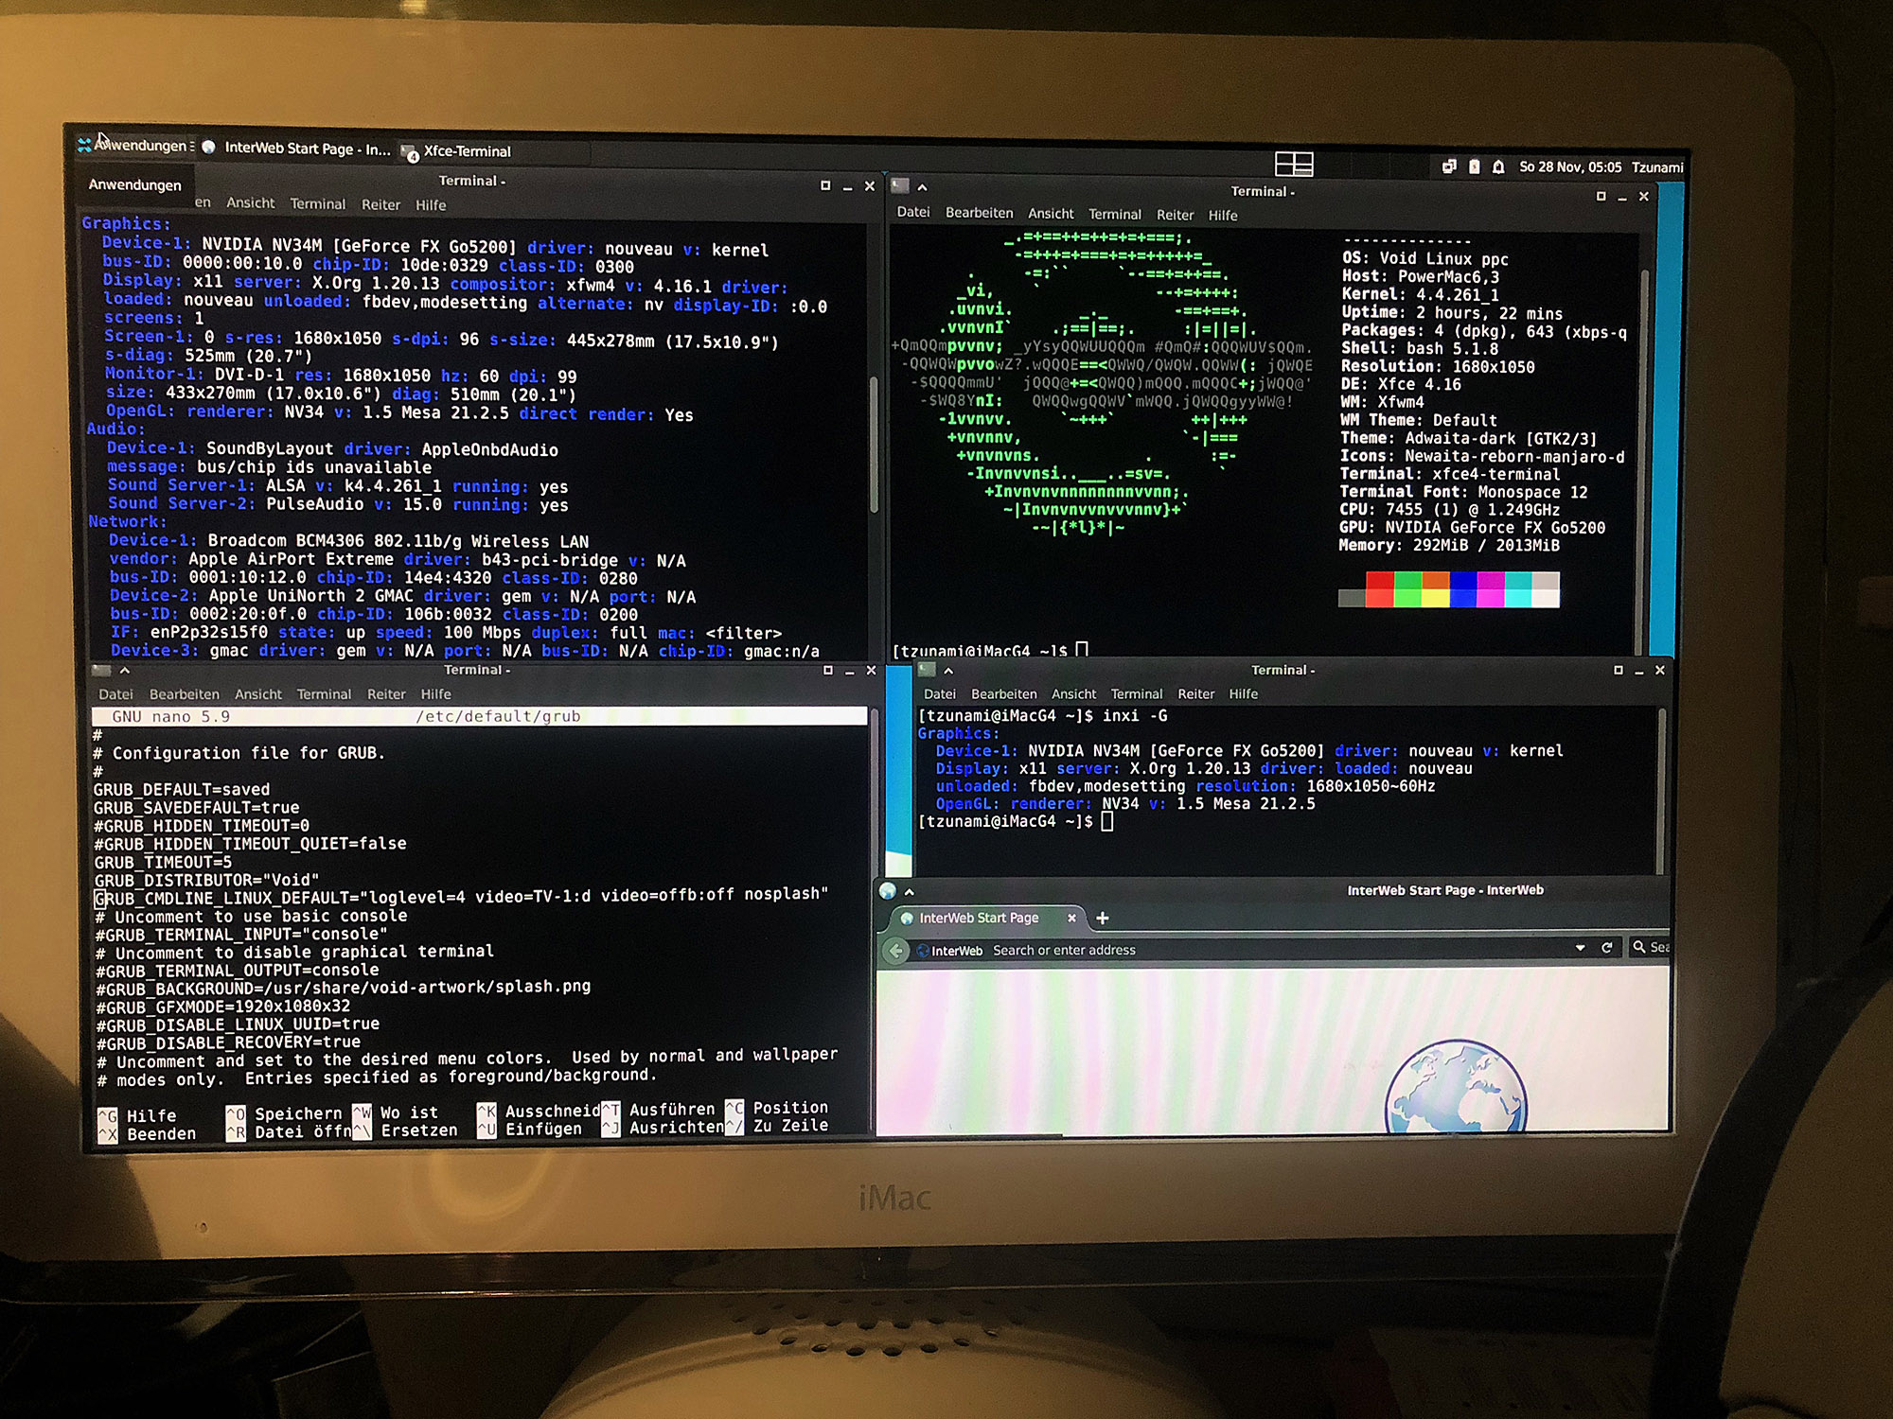Click the Tzunami user button in the panel

tap(1657, 167)
